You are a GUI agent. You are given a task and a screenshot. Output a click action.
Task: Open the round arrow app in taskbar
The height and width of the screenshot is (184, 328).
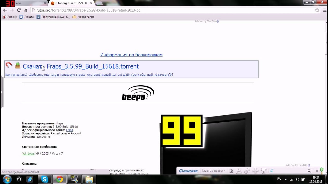[19, 179]
